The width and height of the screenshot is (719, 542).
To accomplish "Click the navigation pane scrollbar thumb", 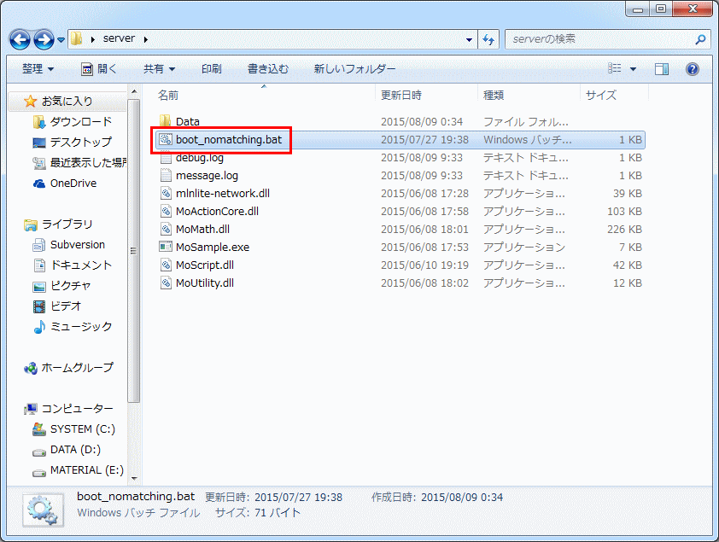I will [134, 251].
